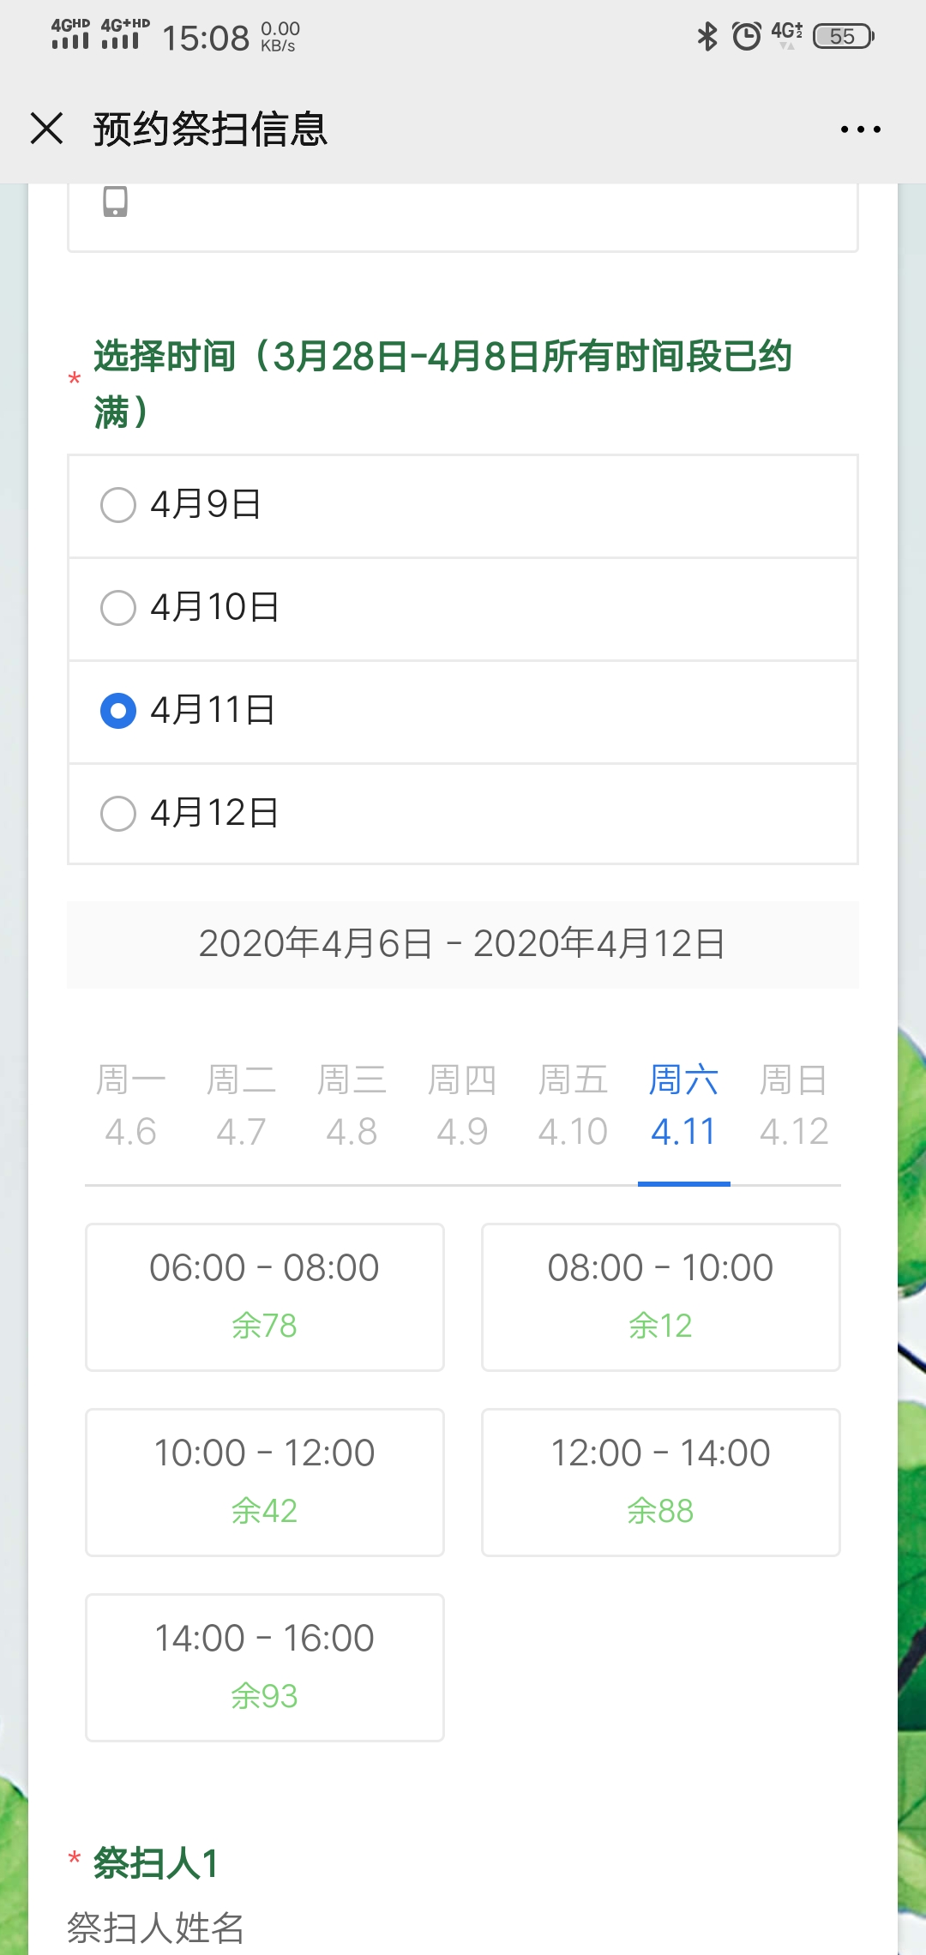Open the 周六 4.11 tab
Viewport: 926px width, 1955px height.
pyautogui.click(x=683, y=1106)
